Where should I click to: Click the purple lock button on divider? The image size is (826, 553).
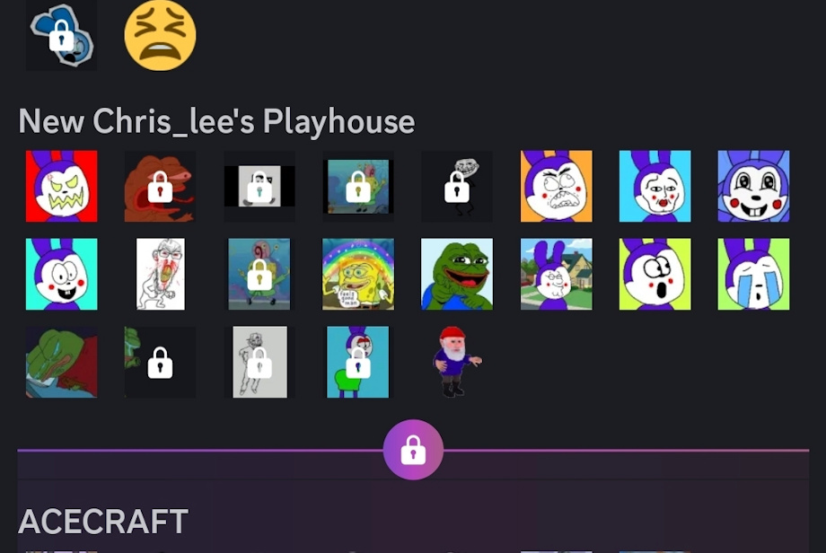coord(413,450)
